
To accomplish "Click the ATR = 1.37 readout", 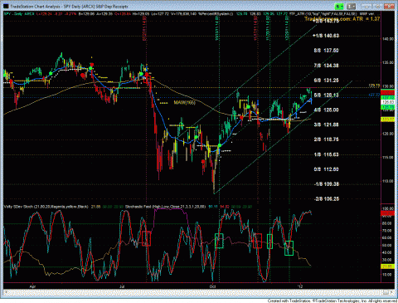I will pos(366,19).
